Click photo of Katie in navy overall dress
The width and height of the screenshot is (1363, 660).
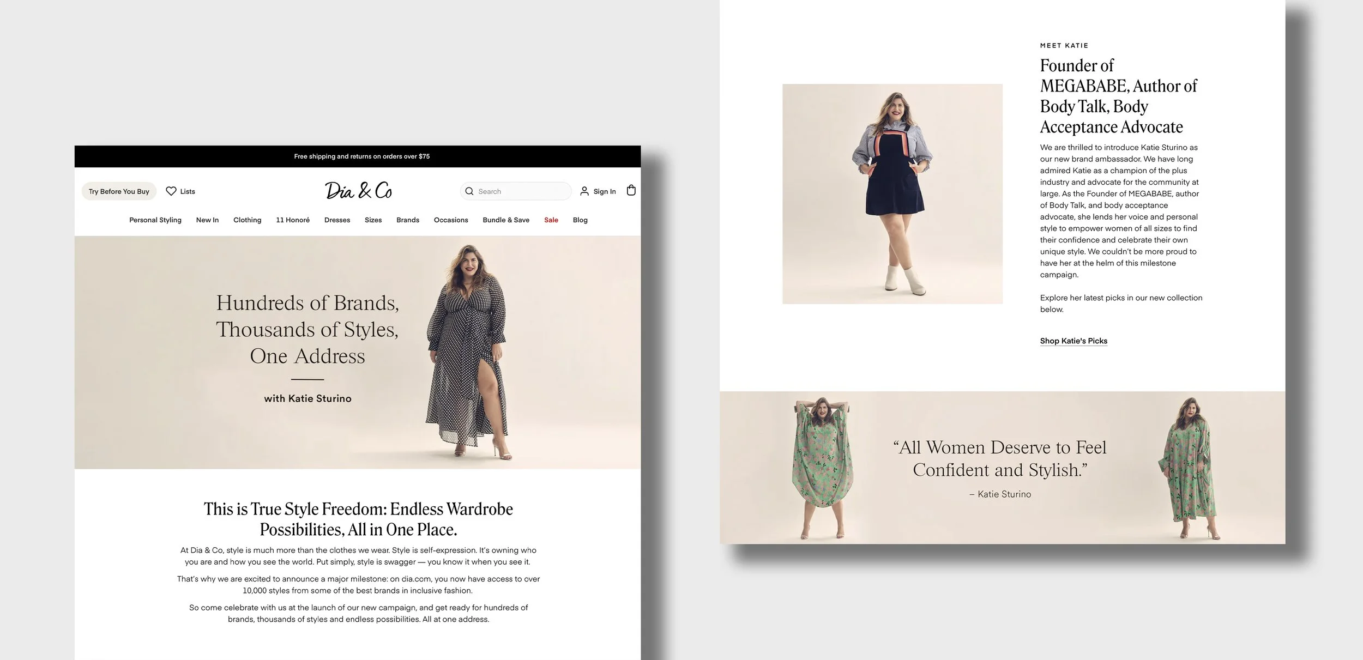pos(892,194)
